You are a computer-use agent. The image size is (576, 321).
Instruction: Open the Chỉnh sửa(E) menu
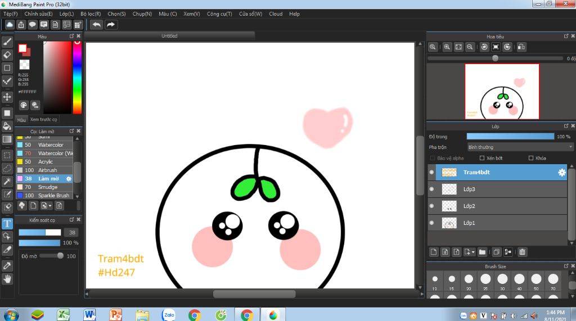tap(39, 14)
